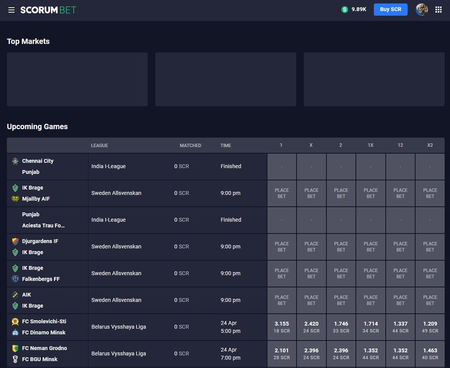
Task: Click Sweden Allsvenskan in the AIK row
Action: [116, 300]
